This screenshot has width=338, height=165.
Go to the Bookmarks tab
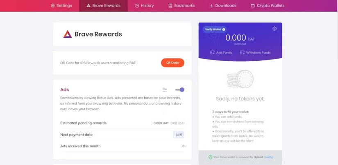(181, 6)
